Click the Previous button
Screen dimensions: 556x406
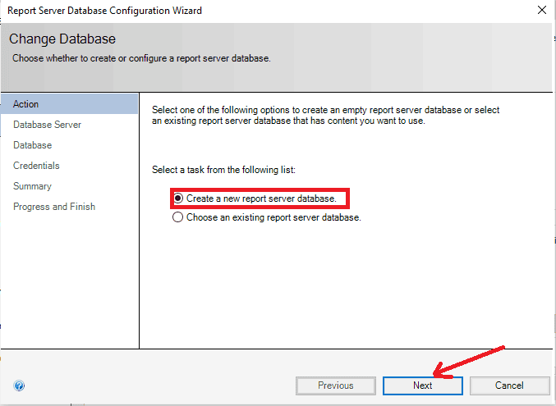tap(335, 385)
